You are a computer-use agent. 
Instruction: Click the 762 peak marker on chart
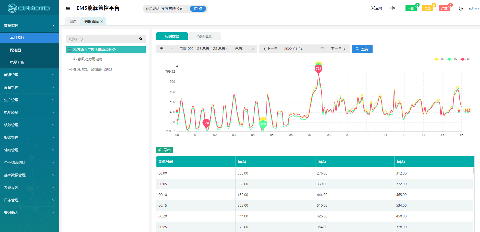point(318,68)
